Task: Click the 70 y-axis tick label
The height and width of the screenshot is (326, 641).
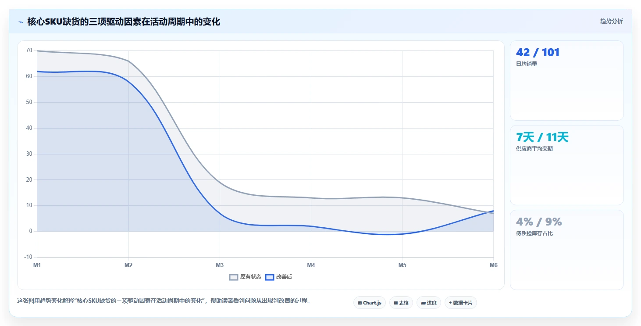Action: tap(29, 50)
